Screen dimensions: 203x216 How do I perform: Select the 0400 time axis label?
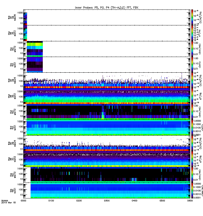135,201
